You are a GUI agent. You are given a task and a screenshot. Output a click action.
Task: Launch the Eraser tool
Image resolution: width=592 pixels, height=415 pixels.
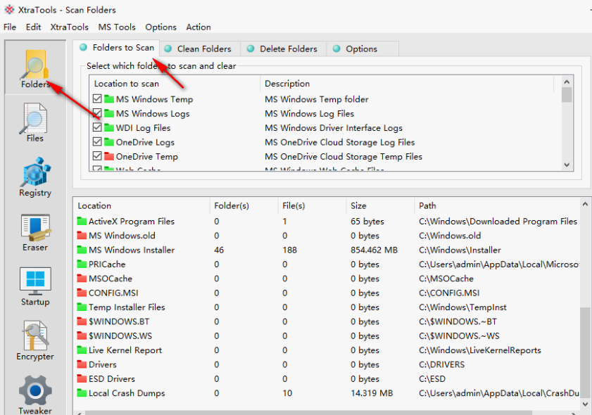[35, 231]
